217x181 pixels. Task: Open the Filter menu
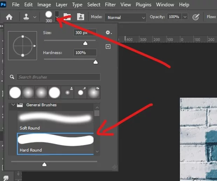110,5
